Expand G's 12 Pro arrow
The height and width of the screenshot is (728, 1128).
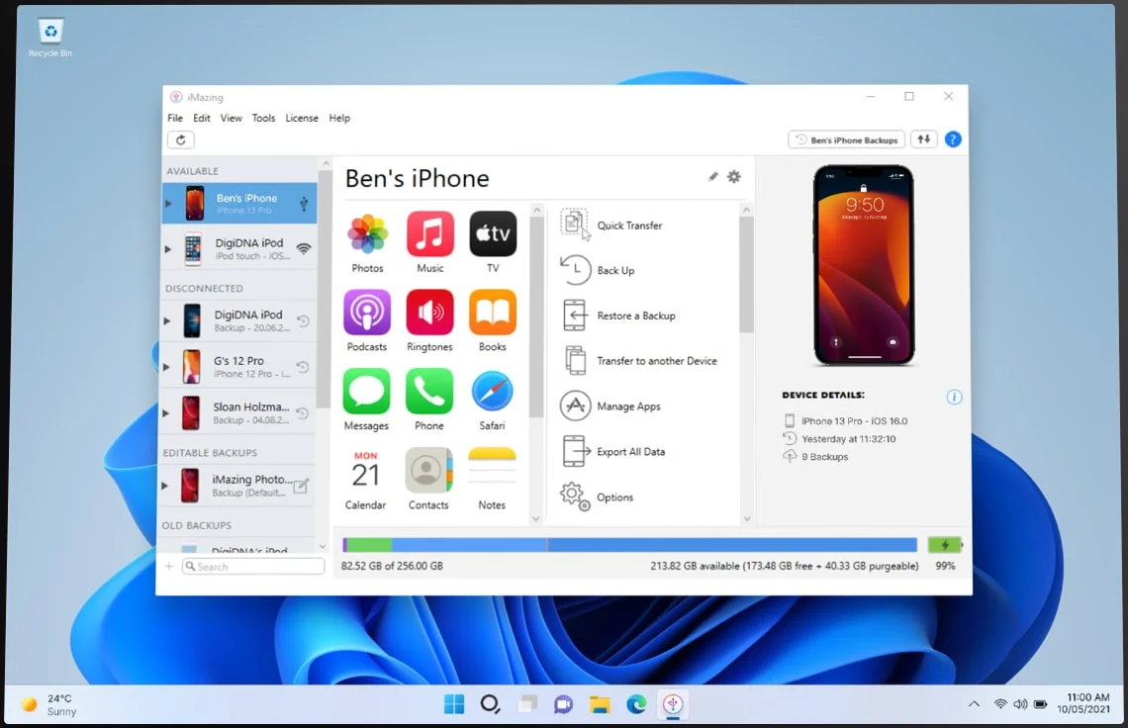tap(166, 367)
